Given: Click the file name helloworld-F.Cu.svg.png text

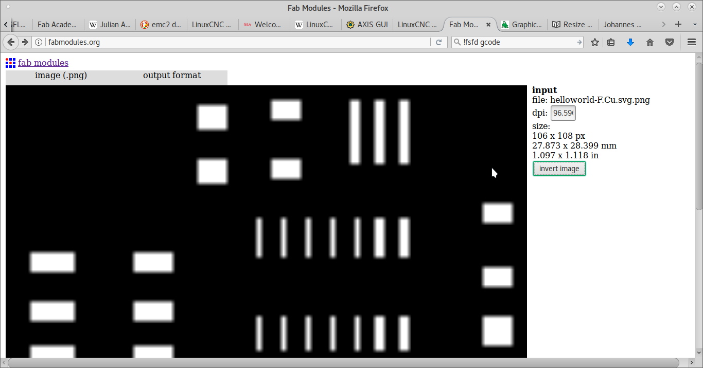Looking at the screenshot, I should 600,100.
